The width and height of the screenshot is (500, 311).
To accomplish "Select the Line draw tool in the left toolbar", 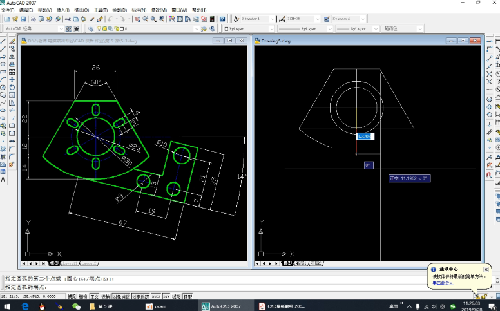I will tap(3, 41).
